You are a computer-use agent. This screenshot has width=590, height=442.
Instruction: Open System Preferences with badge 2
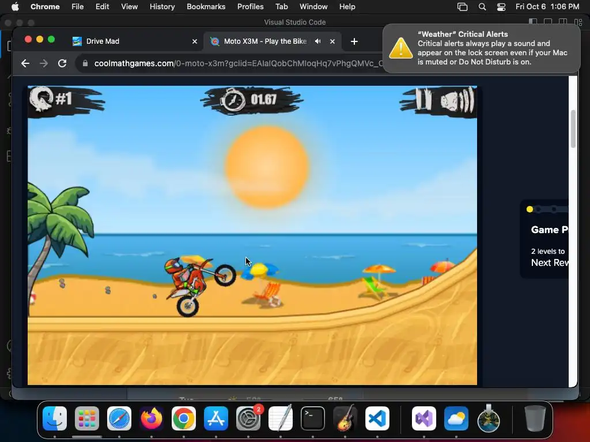click(x=248, y=418)
